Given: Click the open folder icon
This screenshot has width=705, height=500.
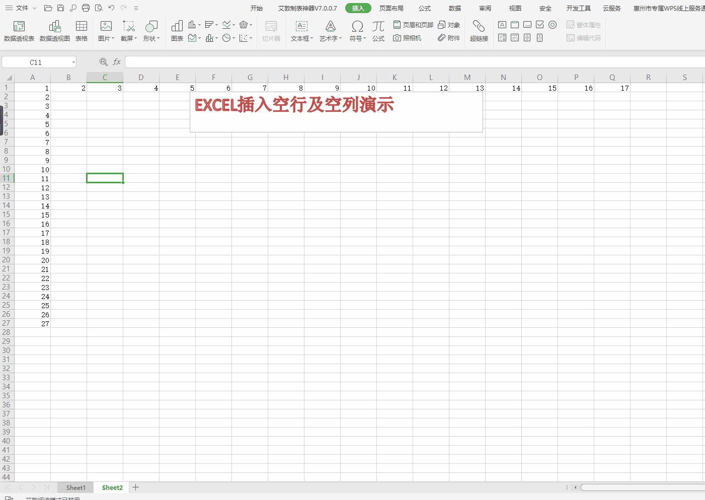Looking at the screenshot, I should (48, 8).
